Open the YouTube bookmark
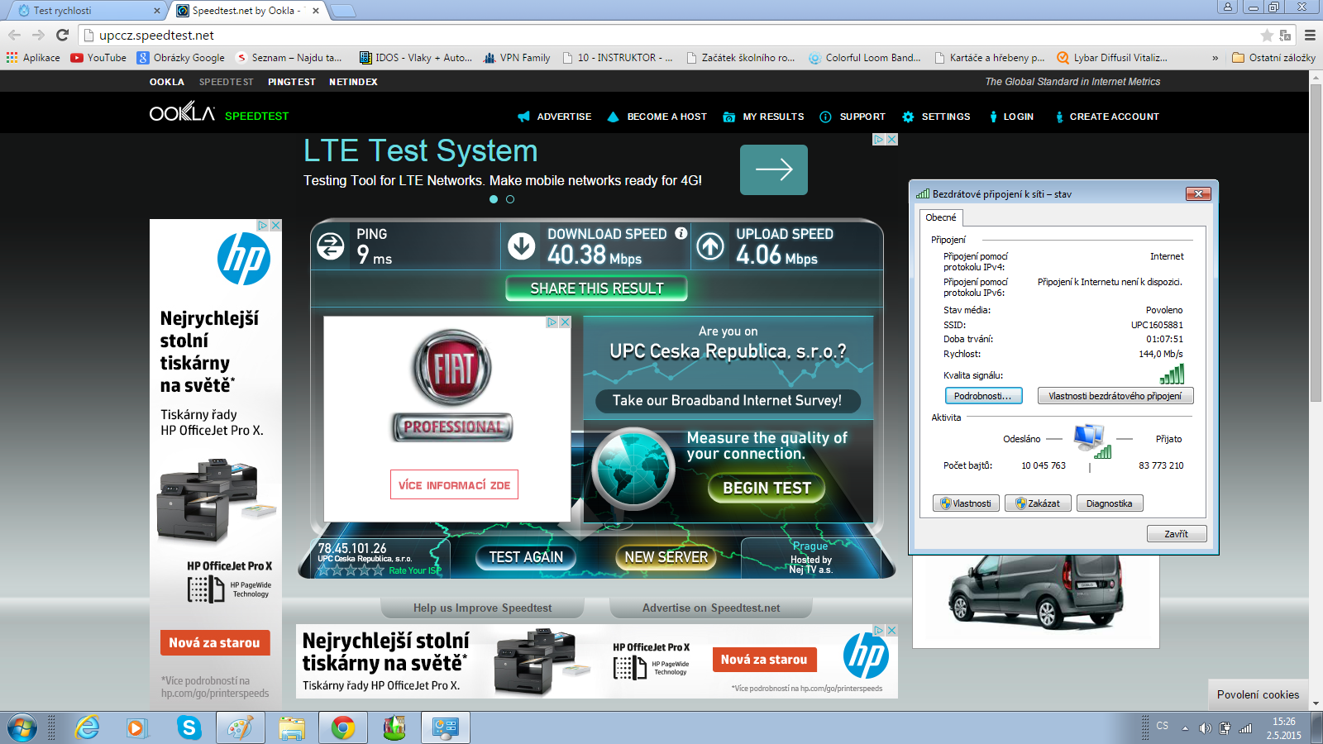This screenshot has height=744, width=1323. [98, 58]
